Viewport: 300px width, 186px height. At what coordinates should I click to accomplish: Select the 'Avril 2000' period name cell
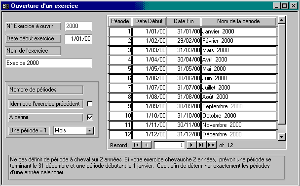[239, 60]
